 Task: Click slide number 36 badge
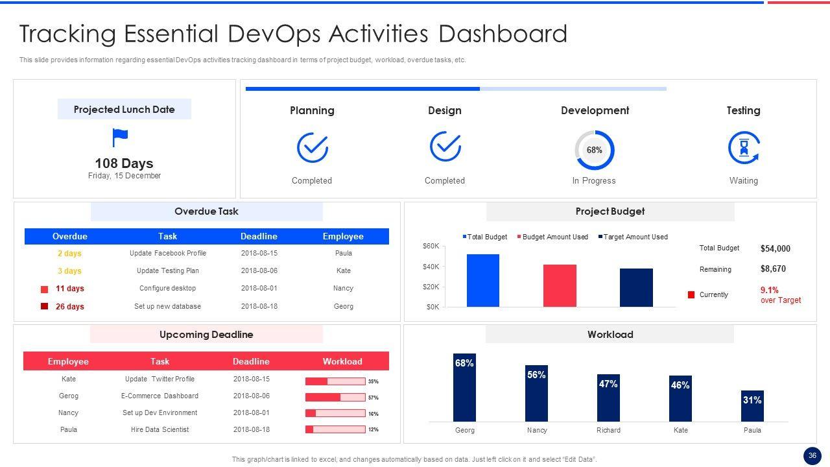pos(812,456)
